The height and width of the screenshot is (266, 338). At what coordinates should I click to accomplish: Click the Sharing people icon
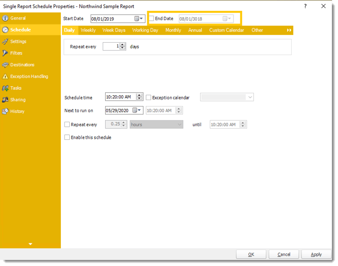click(5, 100)
